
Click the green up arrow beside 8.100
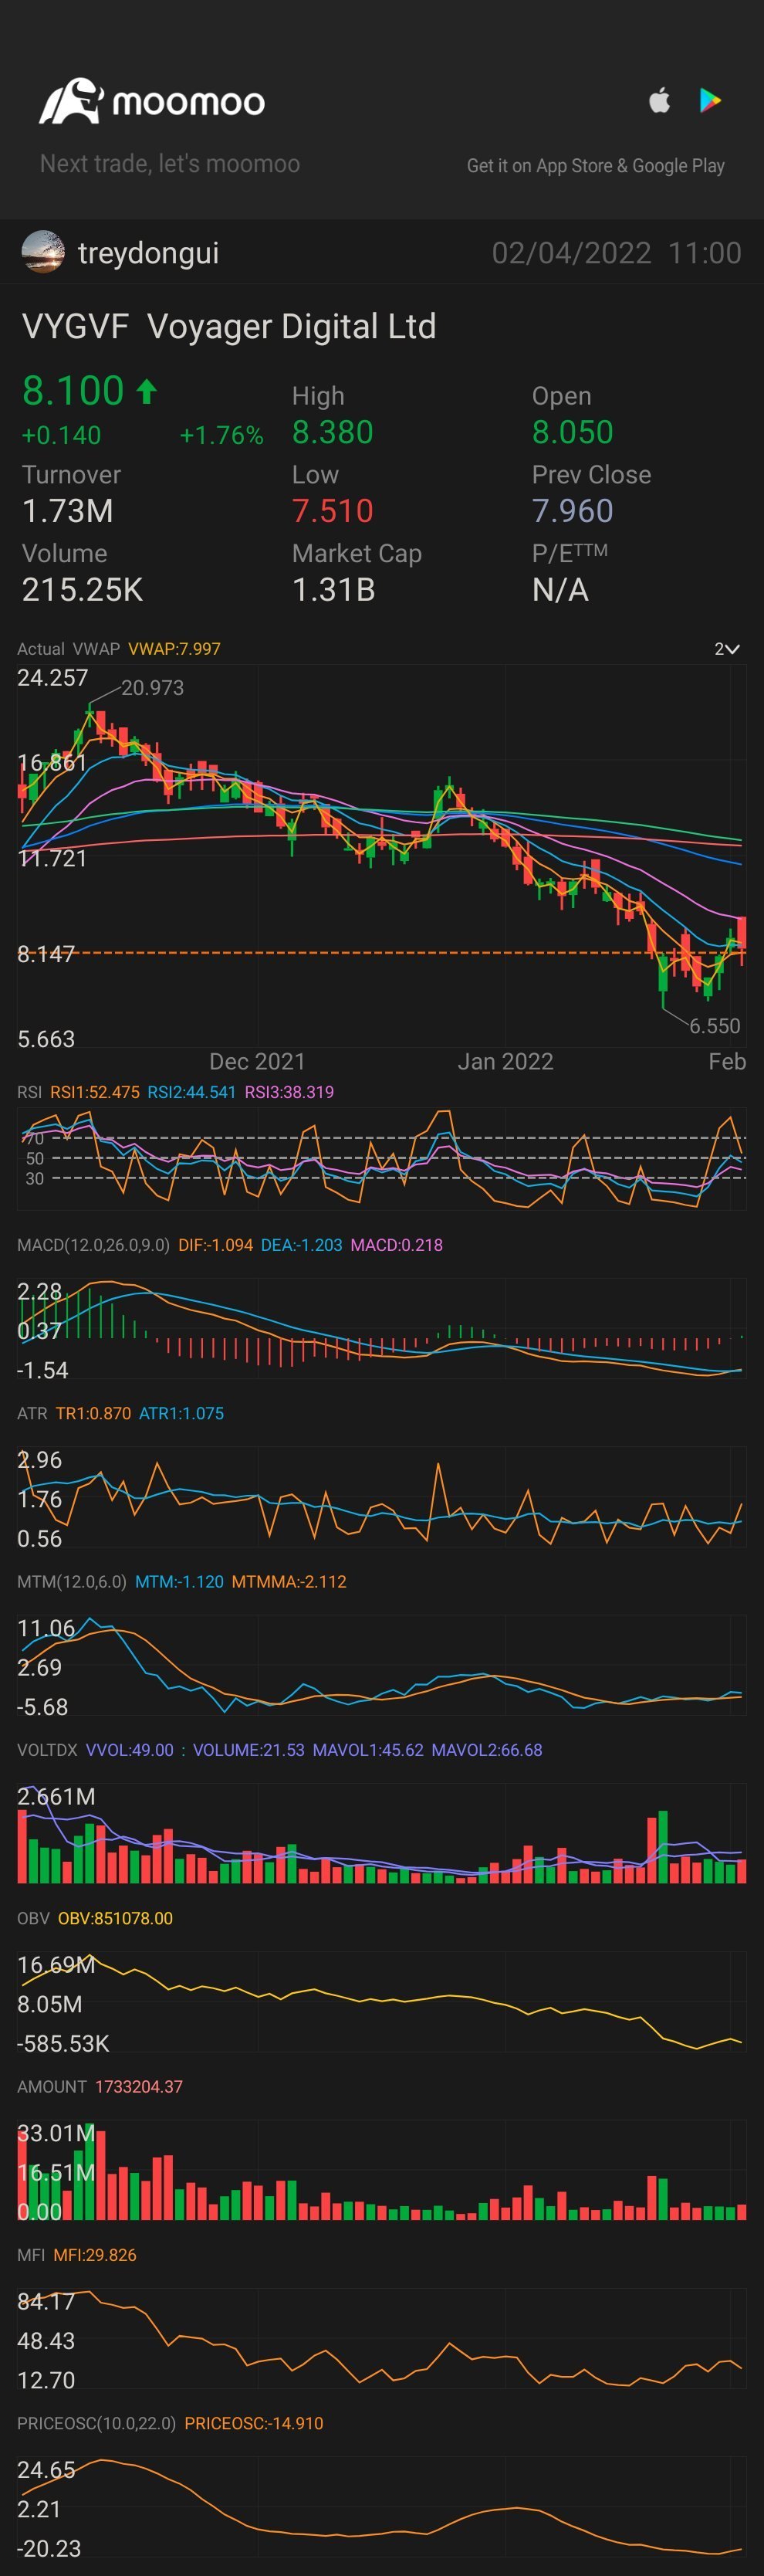click(147, 391)
